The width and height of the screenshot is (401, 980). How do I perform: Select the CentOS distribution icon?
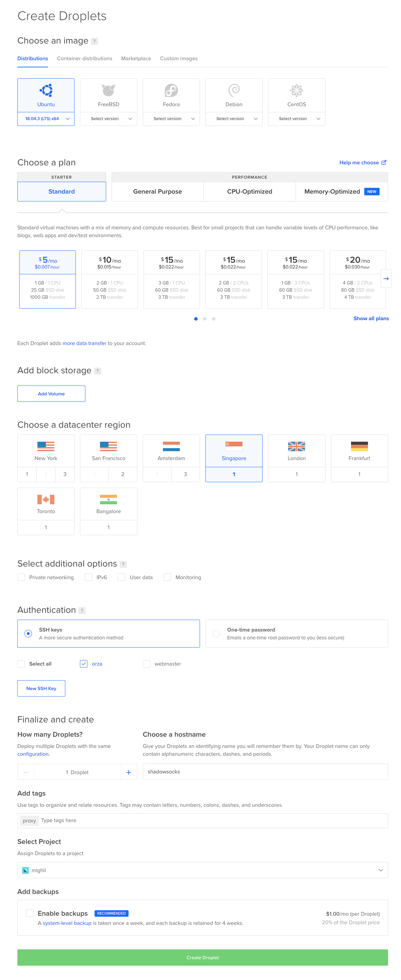coord(297,90)
